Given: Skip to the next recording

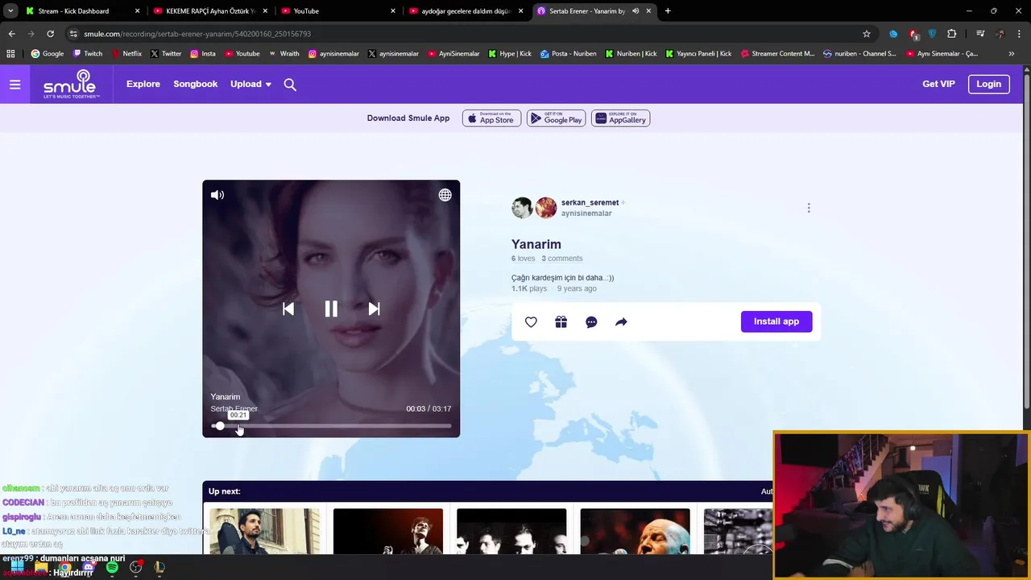Looking at the screenshot, I should click(x=374, y=309).
